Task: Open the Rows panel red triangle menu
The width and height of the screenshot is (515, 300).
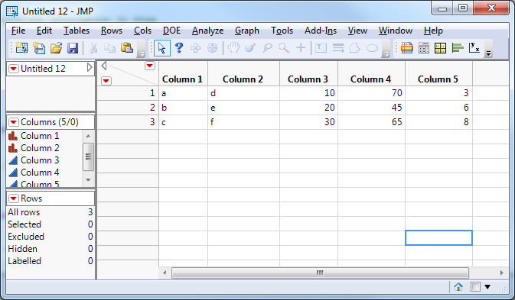Action: pos(14,198)
